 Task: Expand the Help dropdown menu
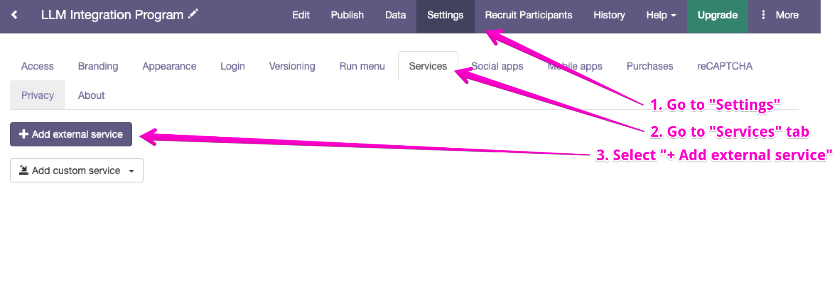pyautogui.click(x=661, y=16)
